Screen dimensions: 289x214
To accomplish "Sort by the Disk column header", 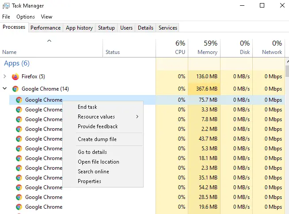I will (236, 48).
